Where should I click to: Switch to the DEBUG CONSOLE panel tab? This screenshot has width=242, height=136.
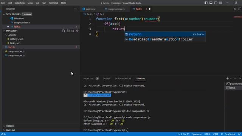[x=123, y=79]
